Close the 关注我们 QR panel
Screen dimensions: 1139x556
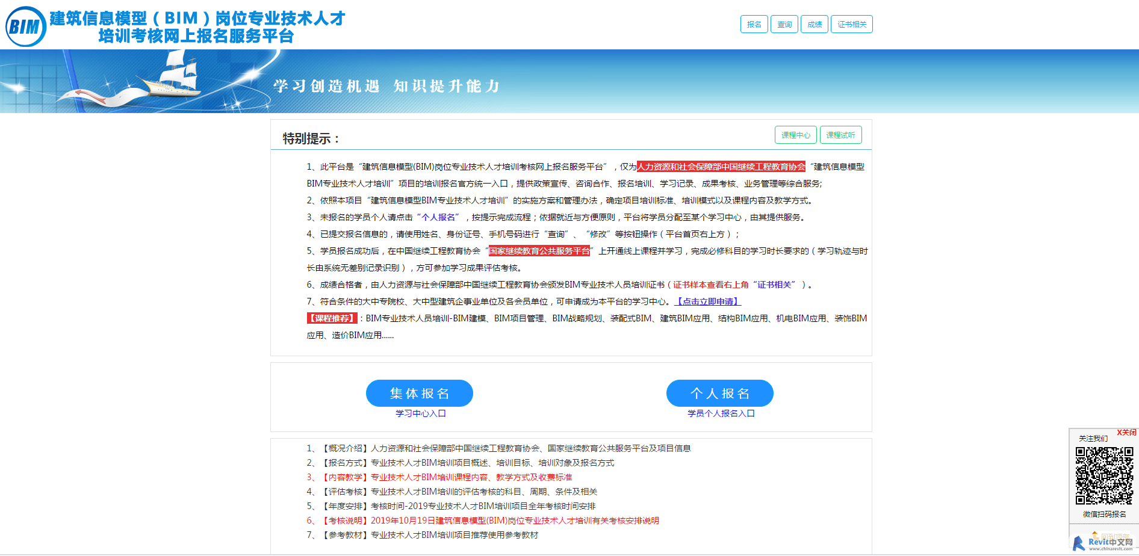pyautogui.click(x=1126, y=432)
